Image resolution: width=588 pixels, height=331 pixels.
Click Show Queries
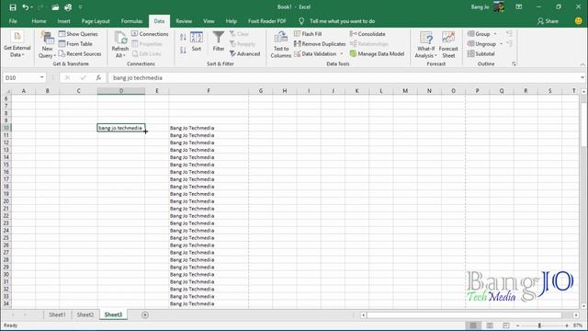tap(78, 34)
